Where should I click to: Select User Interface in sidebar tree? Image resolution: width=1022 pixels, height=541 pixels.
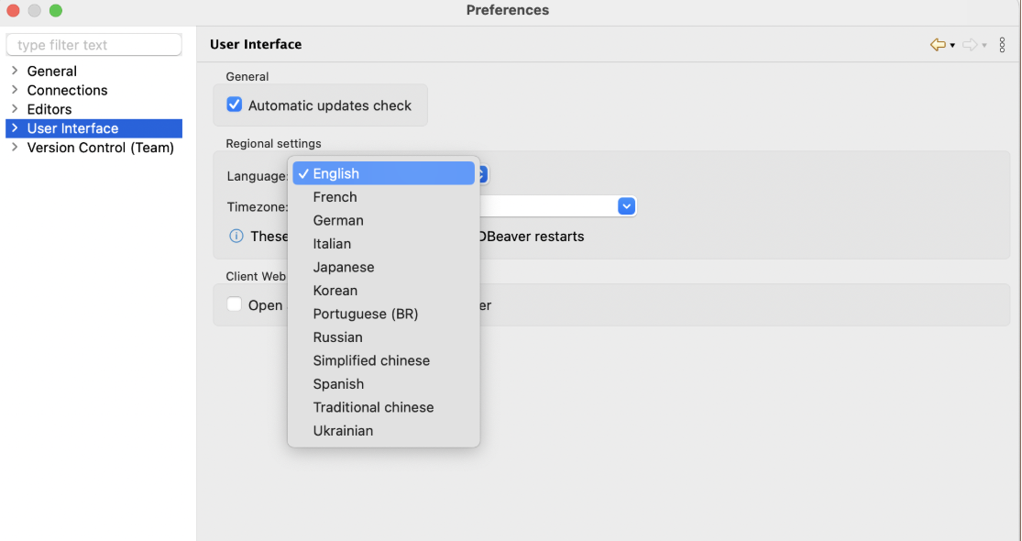tap(72, 128)
